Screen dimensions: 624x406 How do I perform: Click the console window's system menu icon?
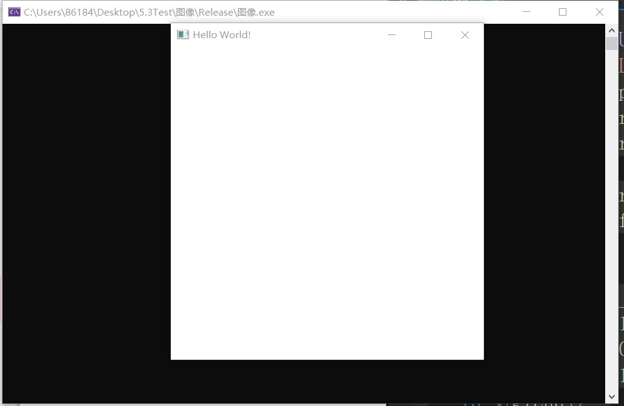click(14, 12)
